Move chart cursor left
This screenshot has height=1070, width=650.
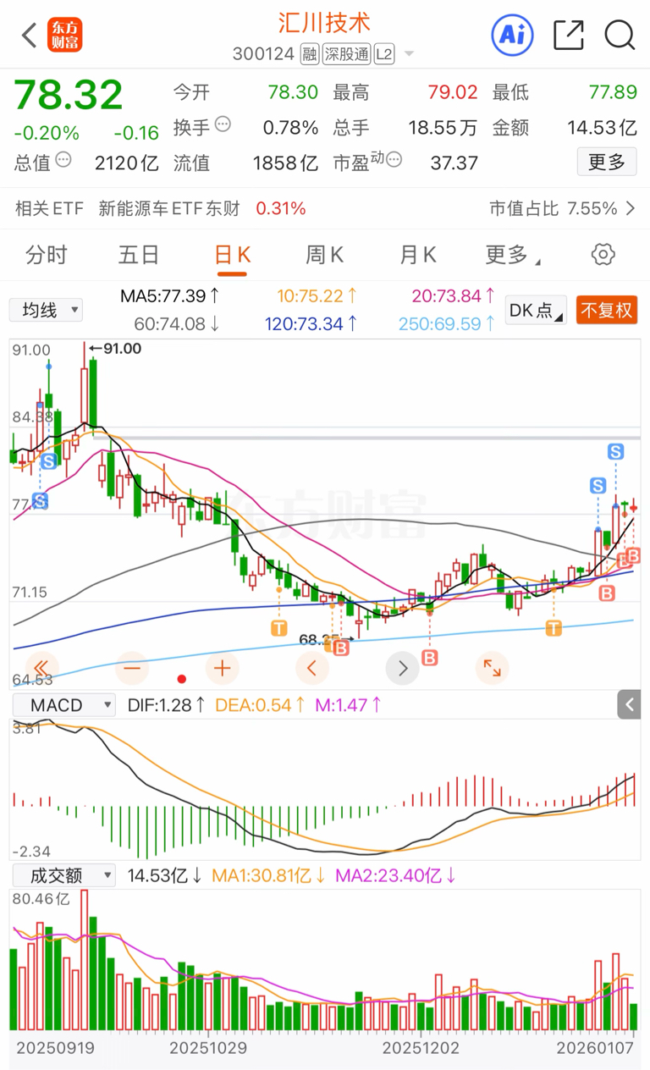pos(312,668)
